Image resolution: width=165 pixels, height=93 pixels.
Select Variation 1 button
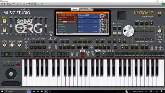(17, 55)
